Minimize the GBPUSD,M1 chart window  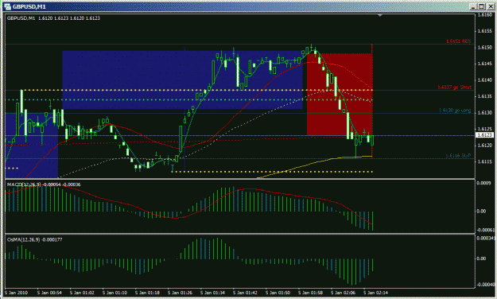(473, 6)
